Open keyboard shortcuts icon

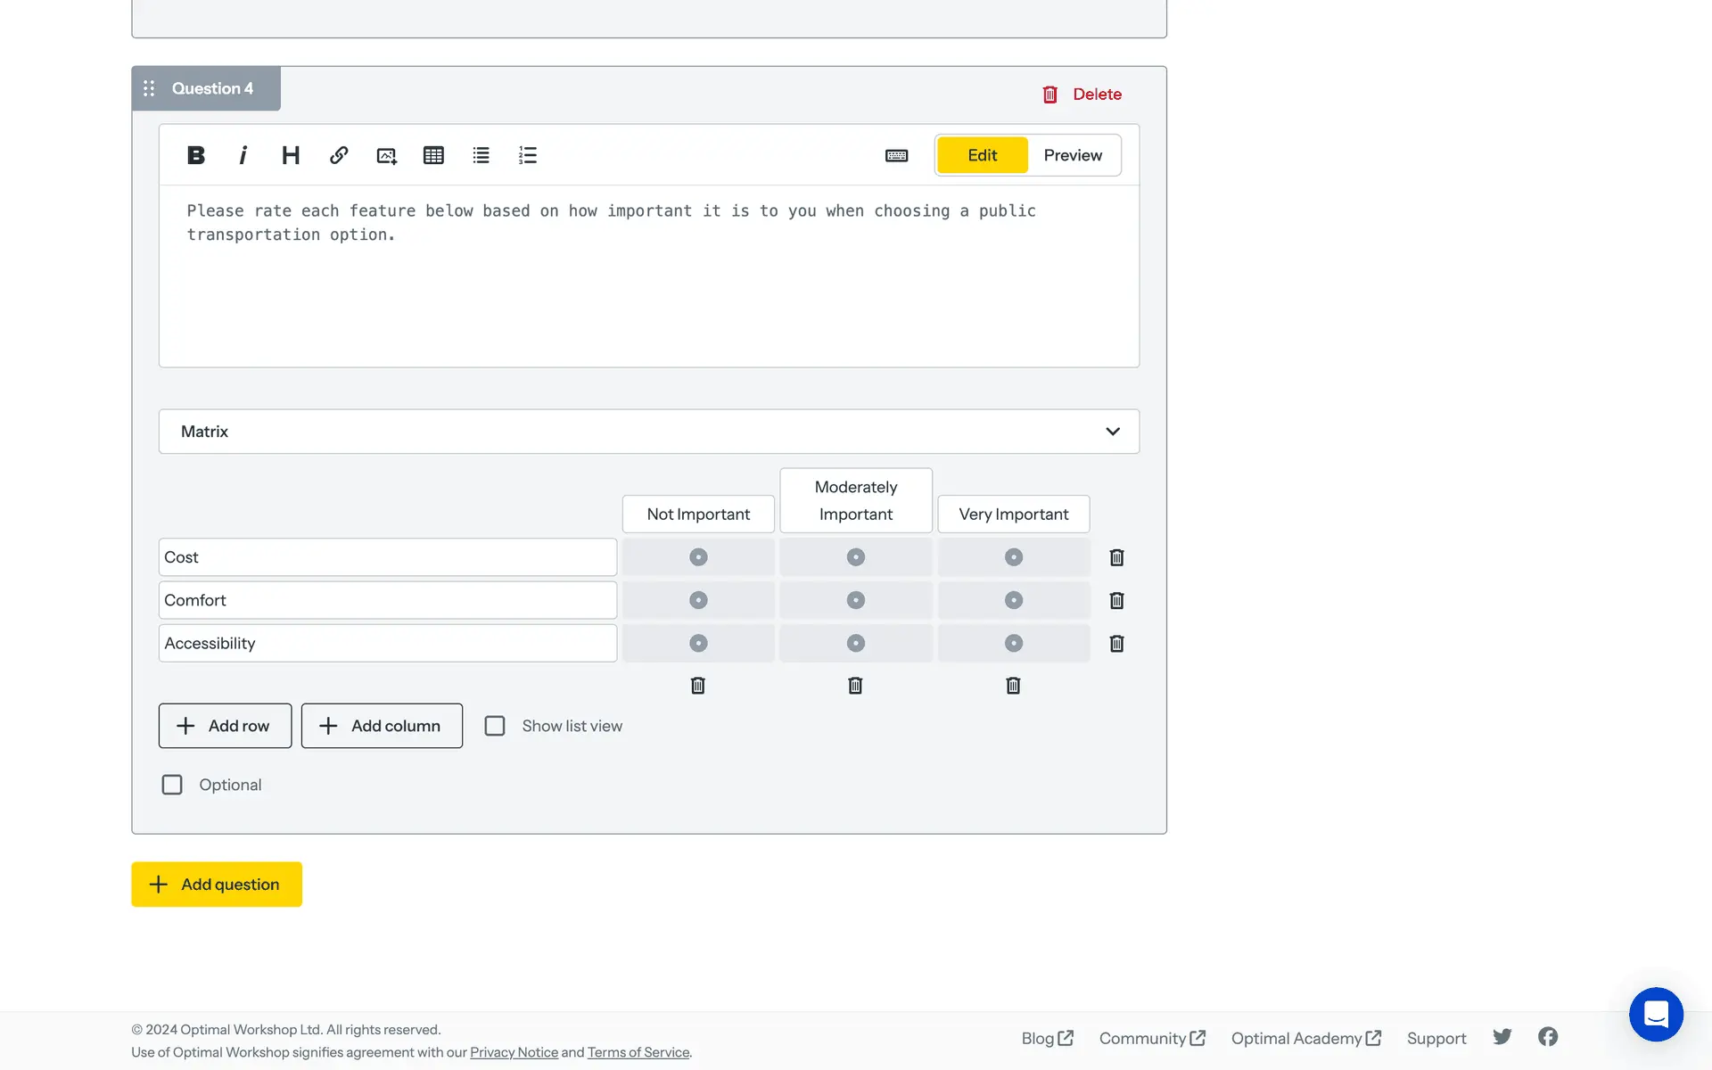pyautogui.click(x=896, y=155)
